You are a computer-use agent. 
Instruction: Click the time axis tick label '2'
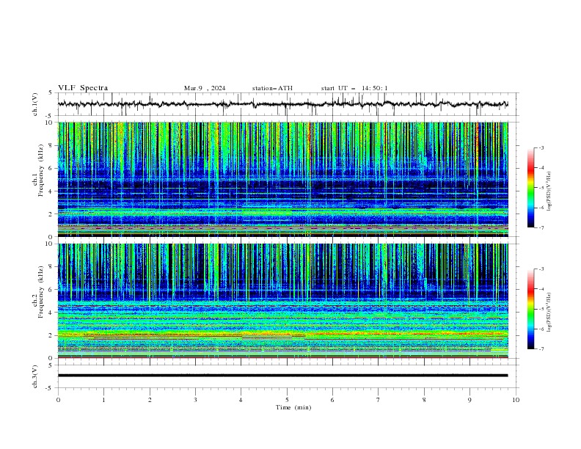[150, 400]
